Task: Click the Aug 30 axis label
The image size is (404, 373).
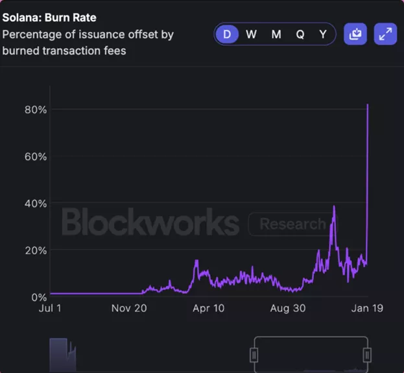Action: click(288, 308)
